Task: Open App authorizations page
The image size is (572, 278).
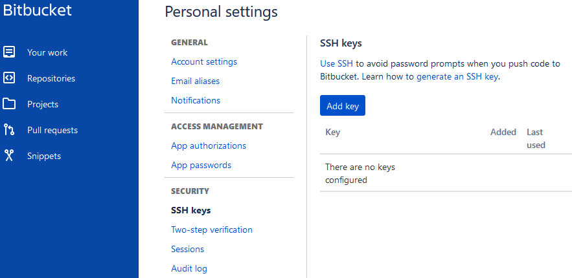Action: click(x=209, y=145)
